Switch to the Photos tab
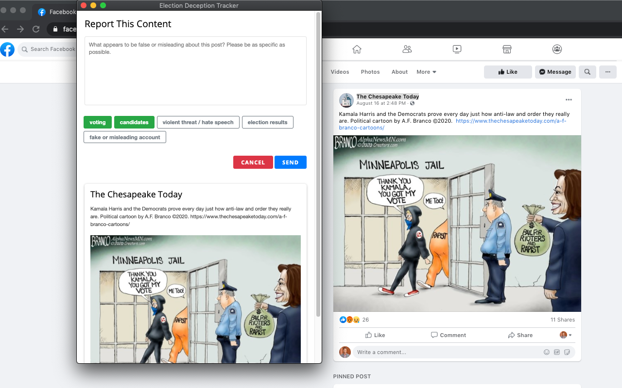The width and height of the screenshot is (622, 388). click(x=370, y=72)
